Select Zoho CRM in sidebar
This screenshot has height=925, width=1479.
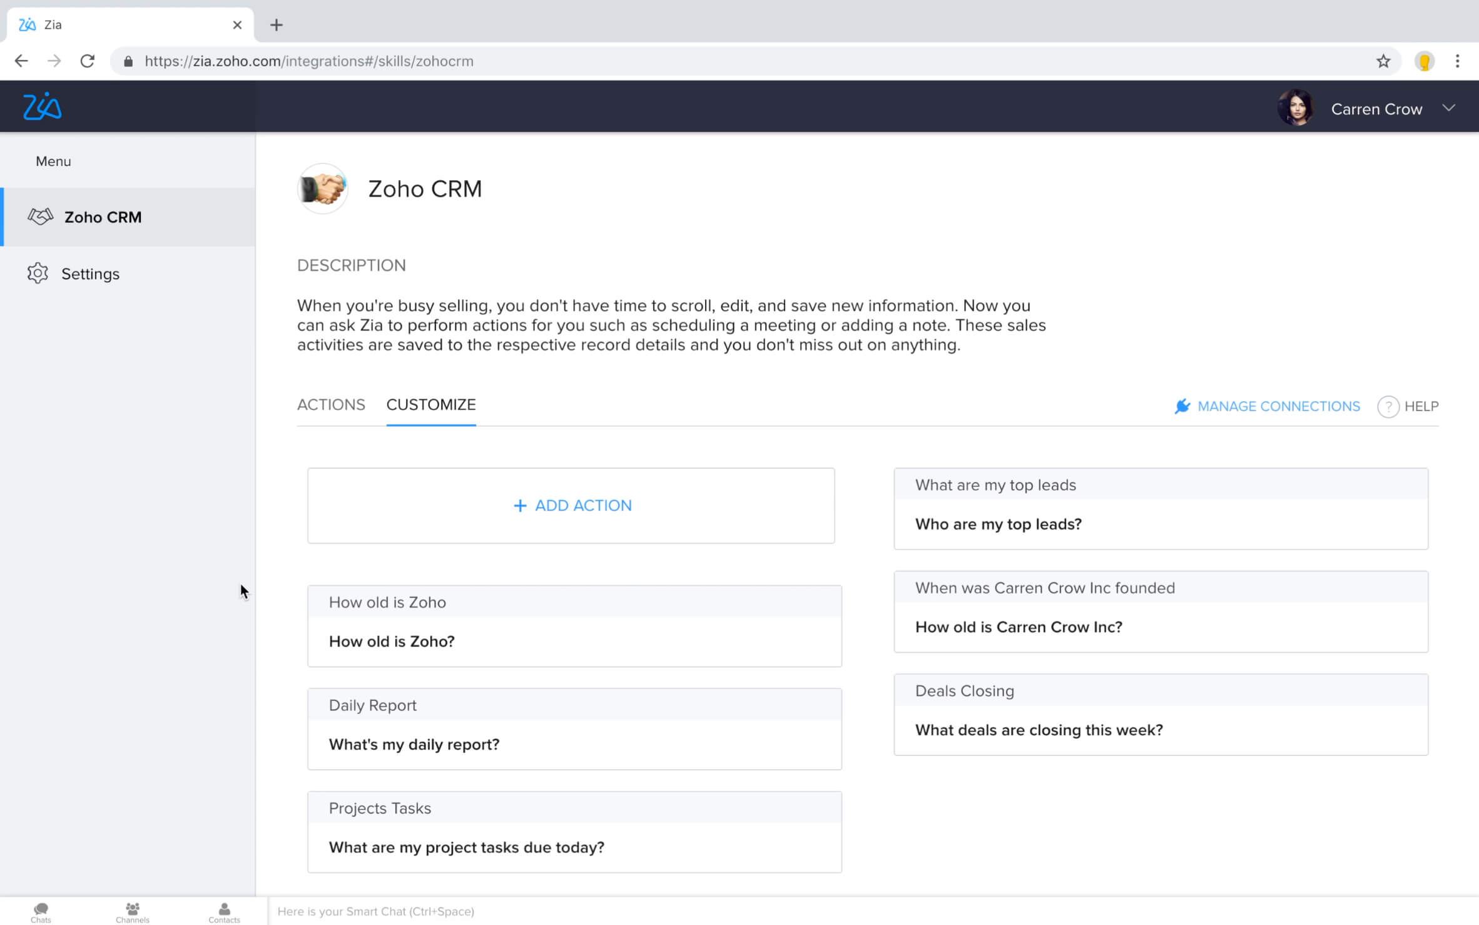coord(103,217)
